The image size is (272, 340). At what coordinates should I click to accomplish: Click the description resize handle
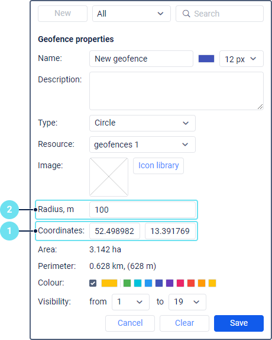[260, 107]
